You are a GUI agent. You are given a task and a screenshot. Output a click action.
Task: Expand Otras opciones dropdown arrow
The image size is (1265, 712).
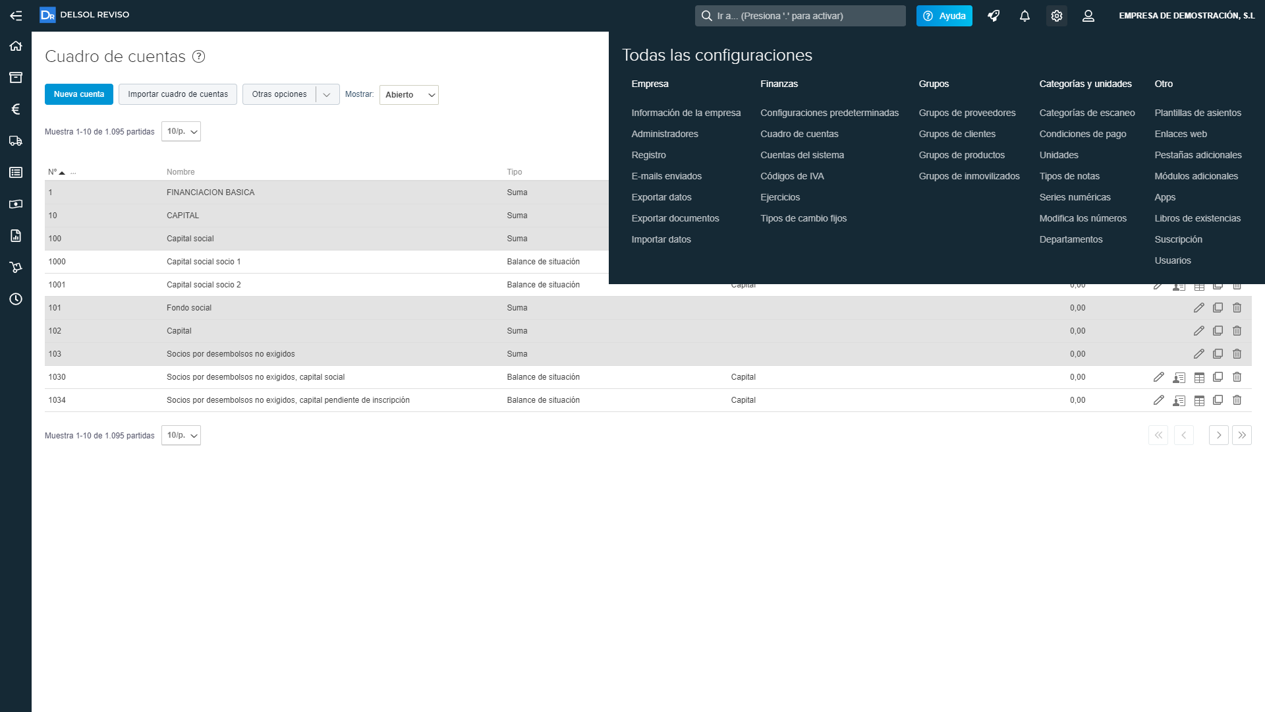click(327, 95)
